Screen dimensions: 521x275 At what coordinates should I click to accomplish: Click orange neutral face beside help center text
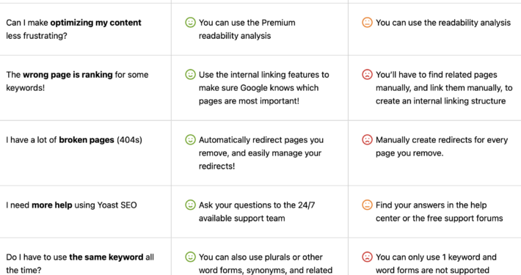367,205
